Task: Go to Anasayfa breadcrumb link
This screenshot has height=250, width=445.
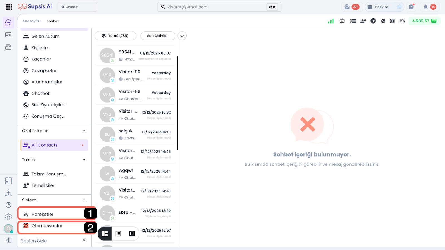Action: pos(31,21)
